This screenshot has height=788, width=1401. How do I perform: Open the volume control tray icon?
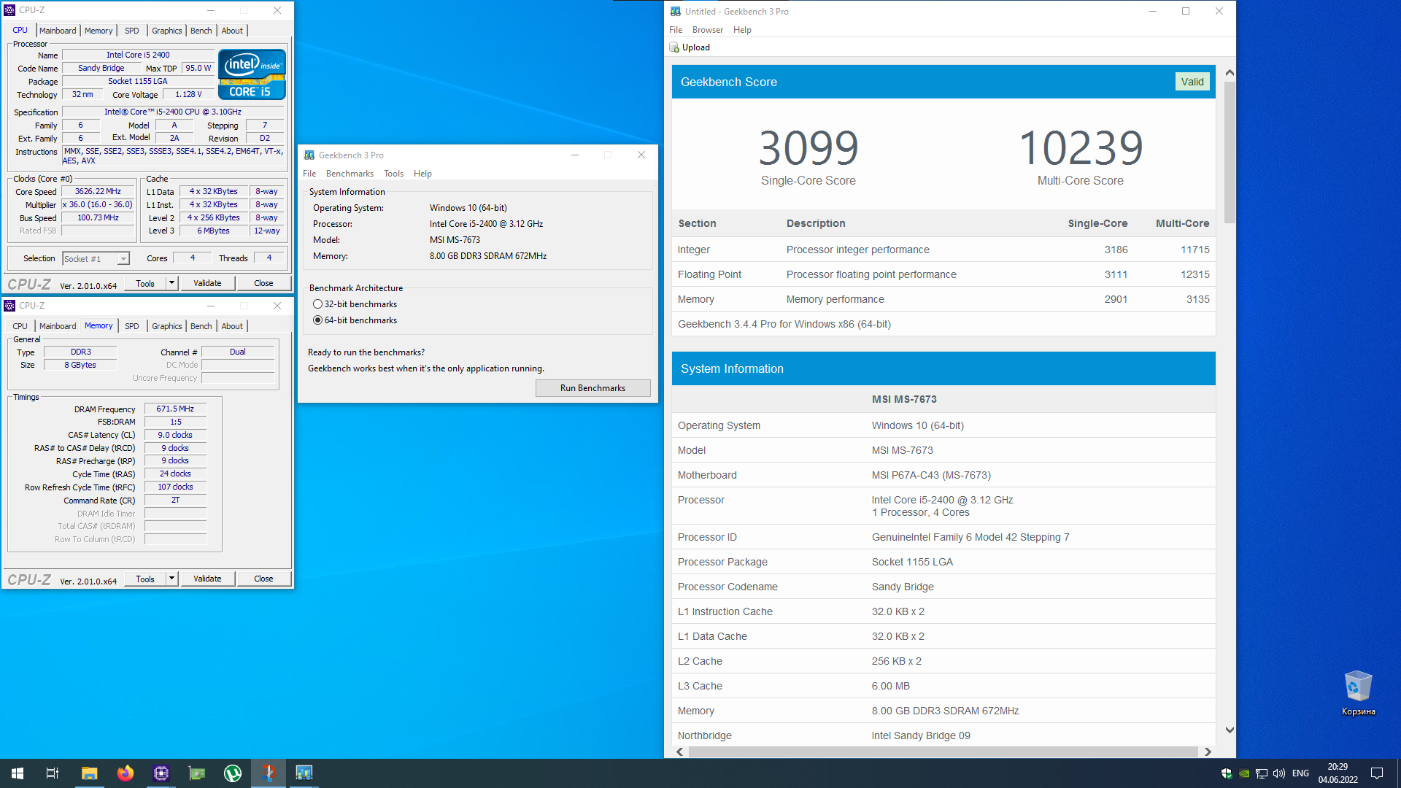[x=1279, y=773]
